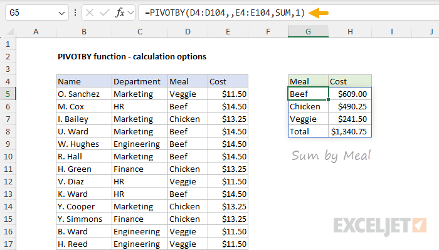This screenshot has width=439, height=250.
Task: Click the 'Name' table header cell
Action: click(84, 81)
